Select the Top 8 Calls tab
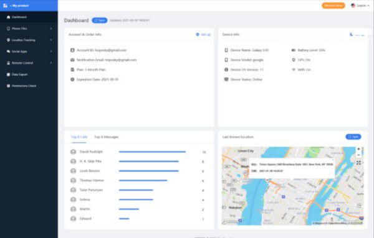The width and height of the screenshot is (374, 238). (x=79, y=137)
